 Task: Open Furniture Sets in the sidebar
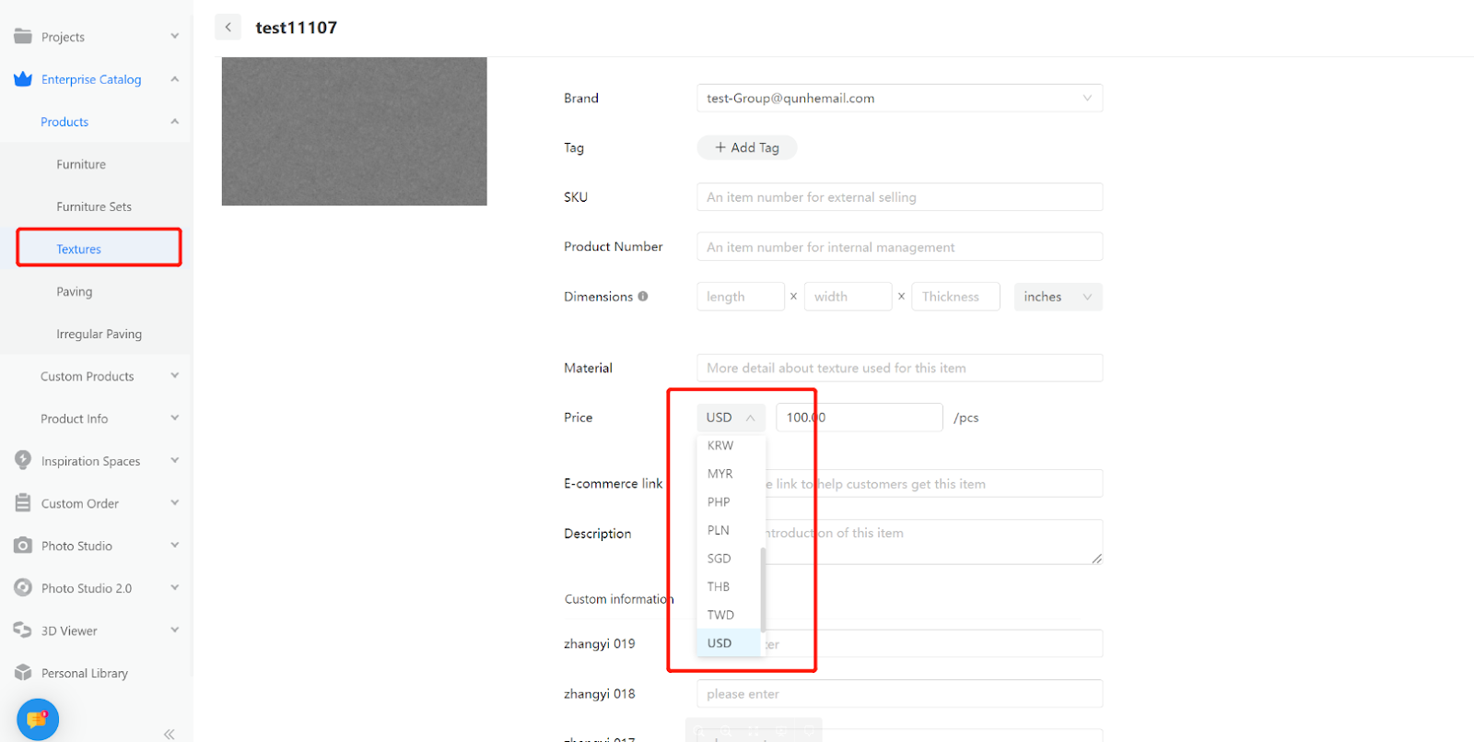click(96, 206)
